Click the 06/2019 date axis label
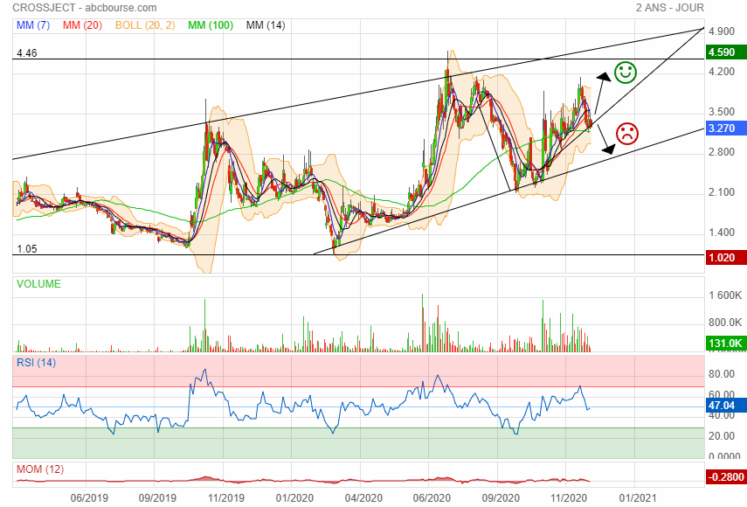The width and height of the screenshot is (747, 507). click(89, 498)
